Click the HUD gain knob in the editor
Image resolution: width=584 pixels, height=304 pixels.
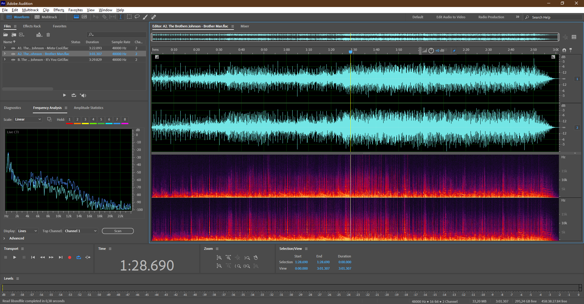click(x=431, y=51)
